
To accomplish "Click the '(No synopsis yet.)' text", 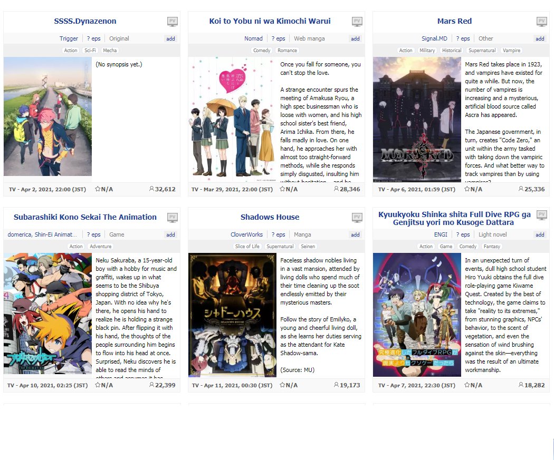I will coord(119,65).
